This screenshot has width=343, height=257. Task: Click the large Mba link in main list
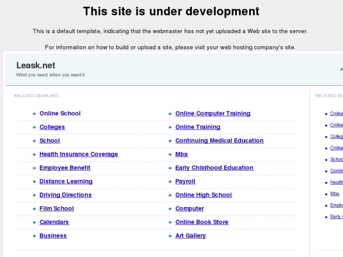pyautogui.click(x=181, y=154)
